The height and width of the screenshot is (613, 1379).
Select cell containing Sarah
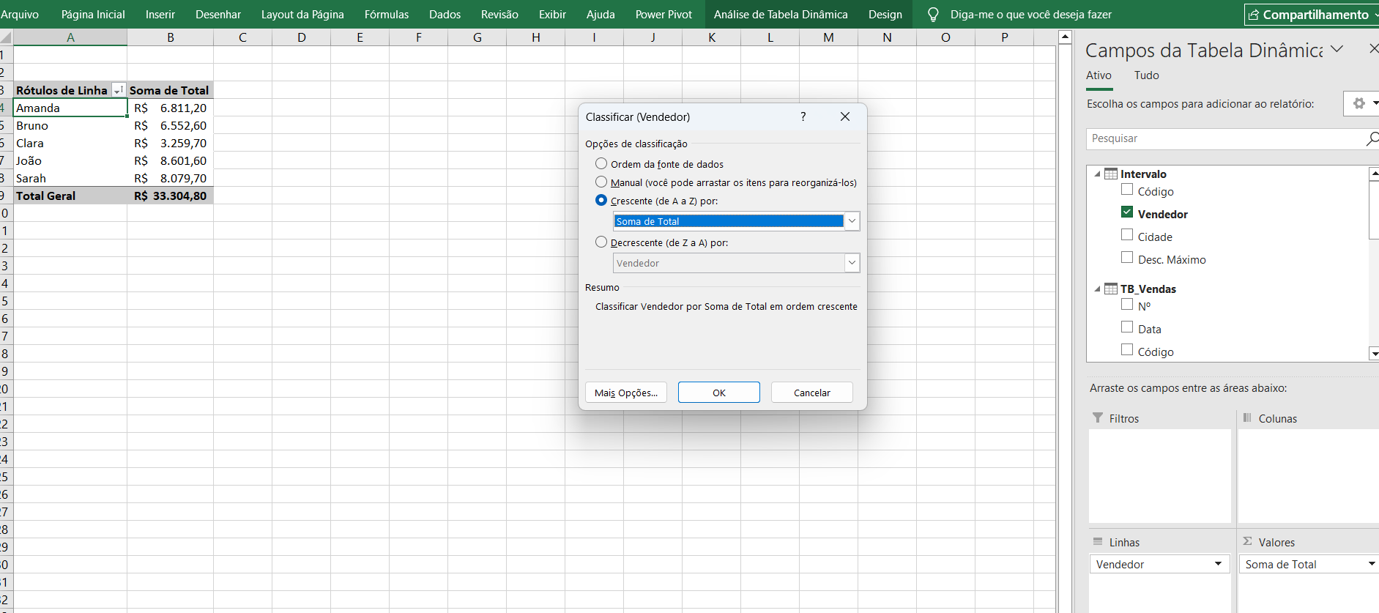pos(70,178)
